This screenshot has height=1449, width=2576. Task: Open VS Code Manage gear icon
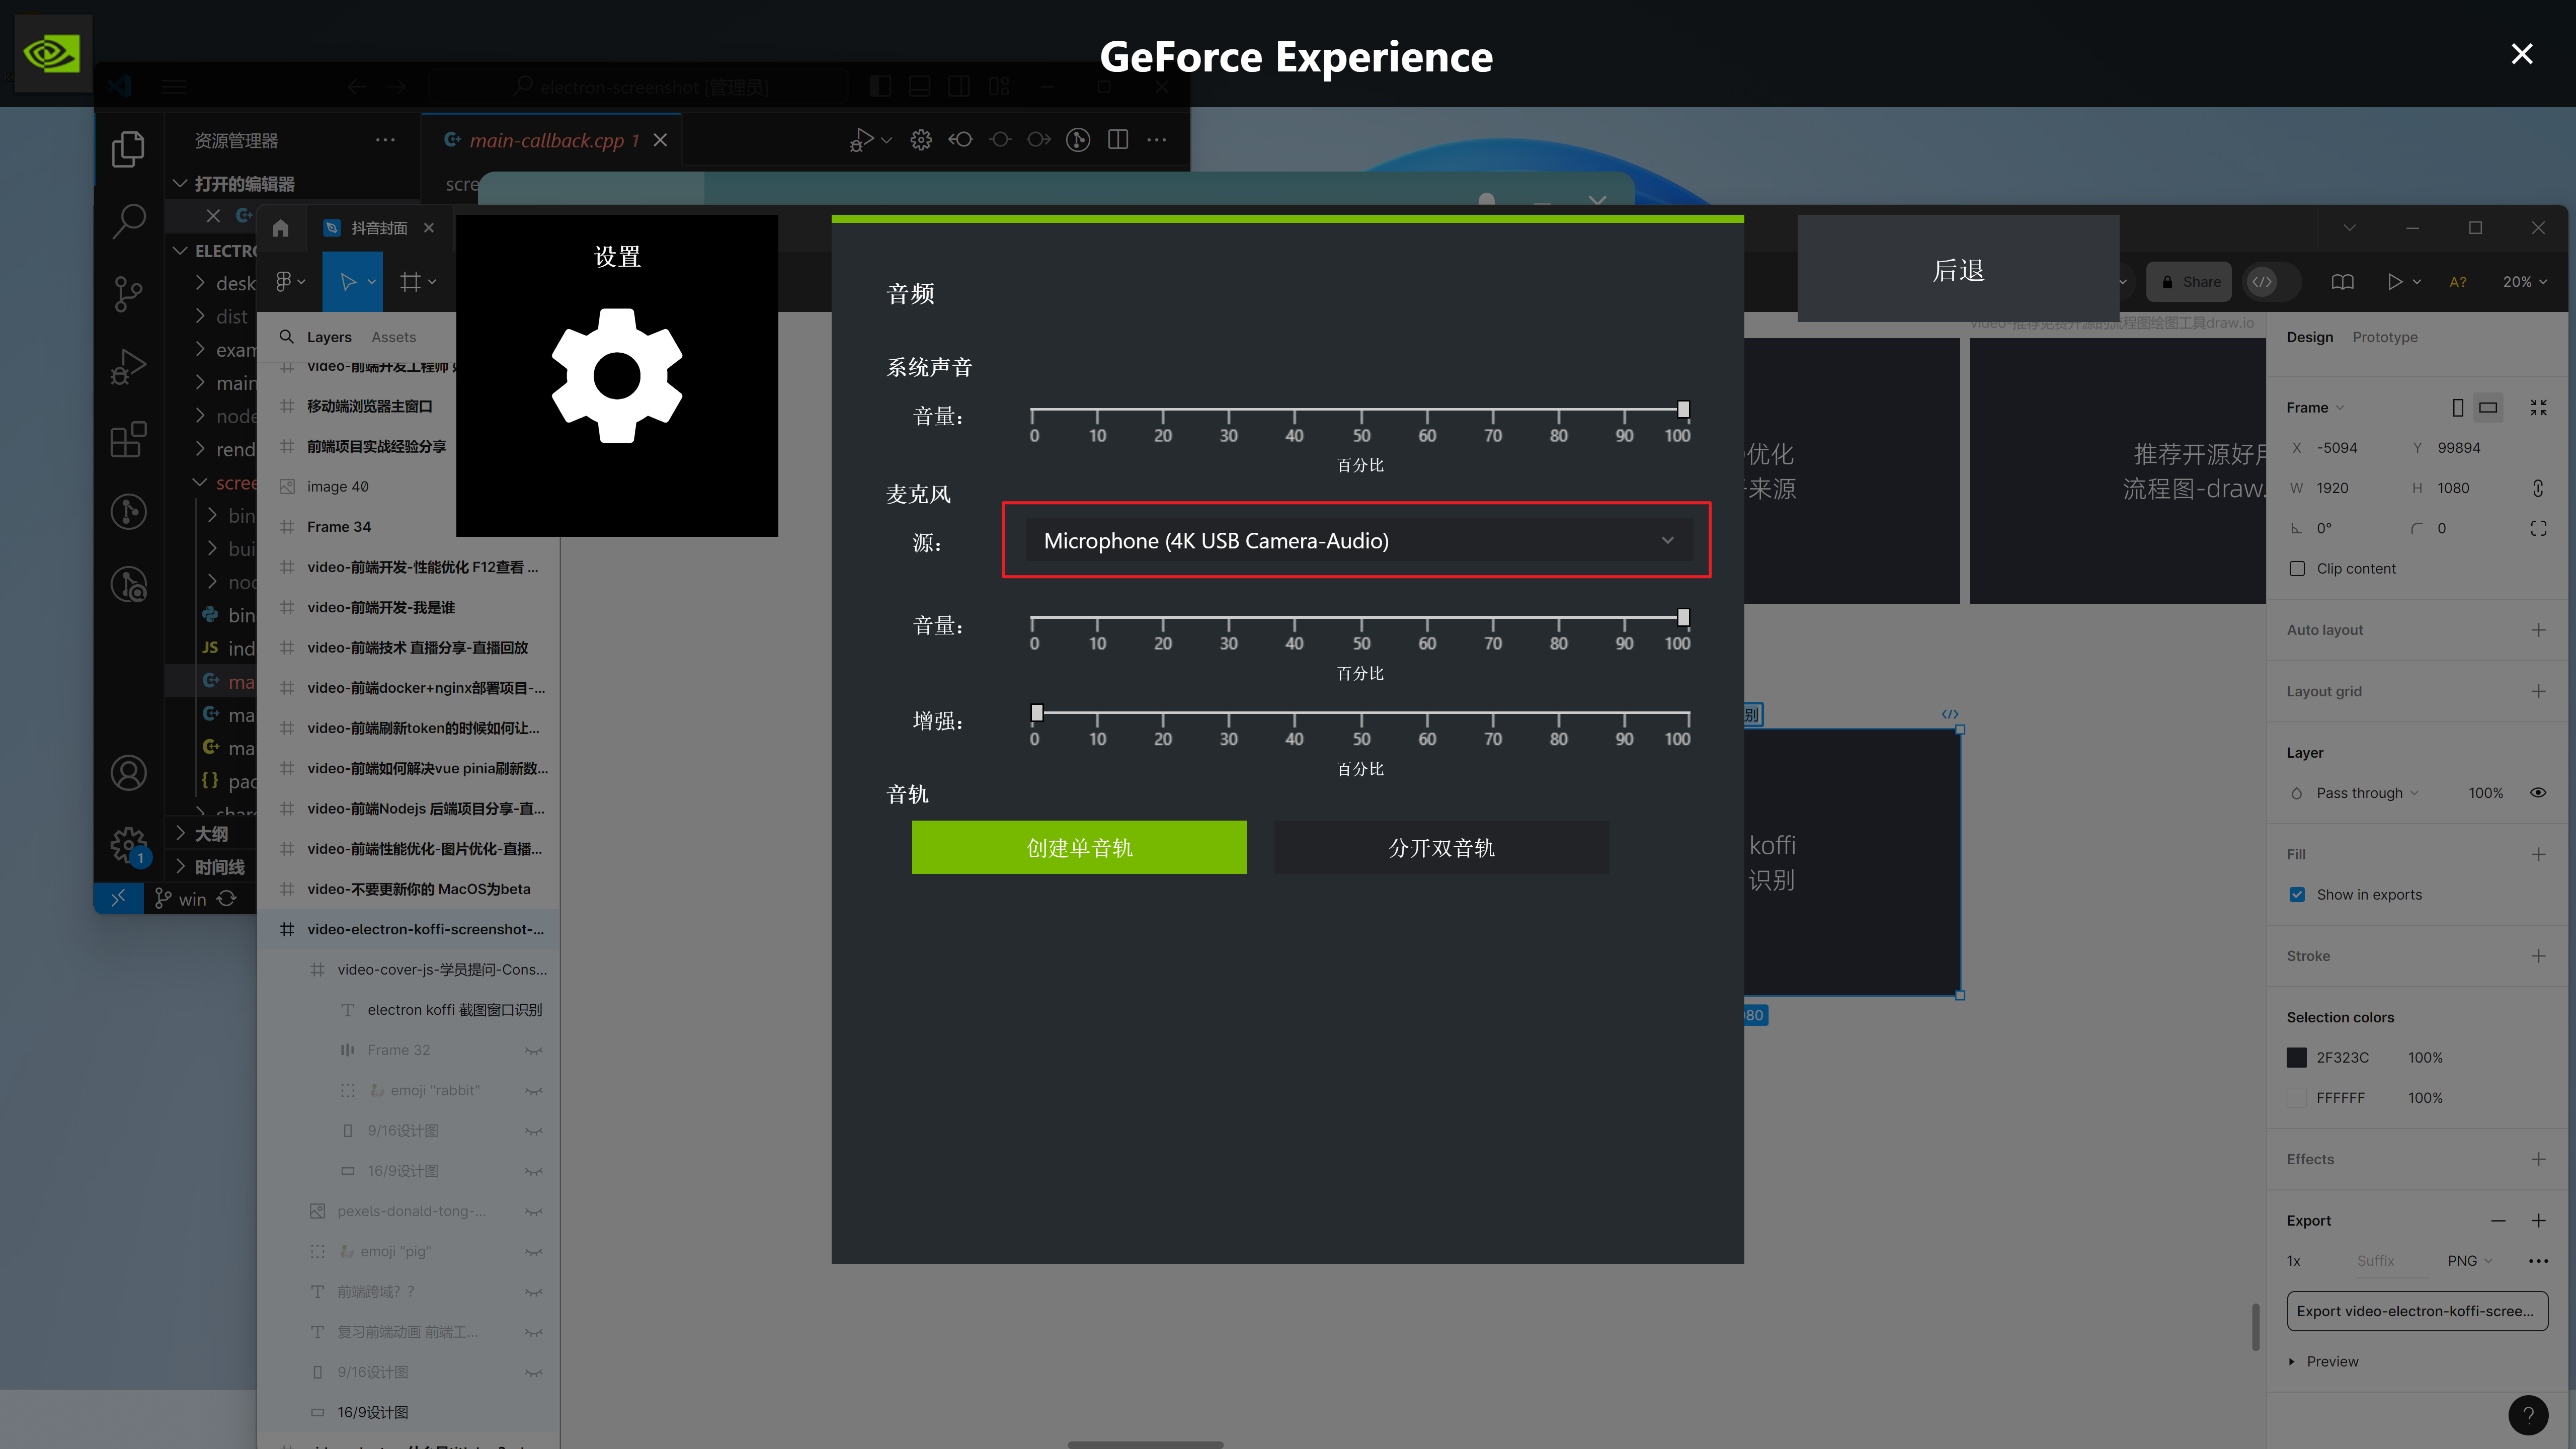[x=128, y=845]
